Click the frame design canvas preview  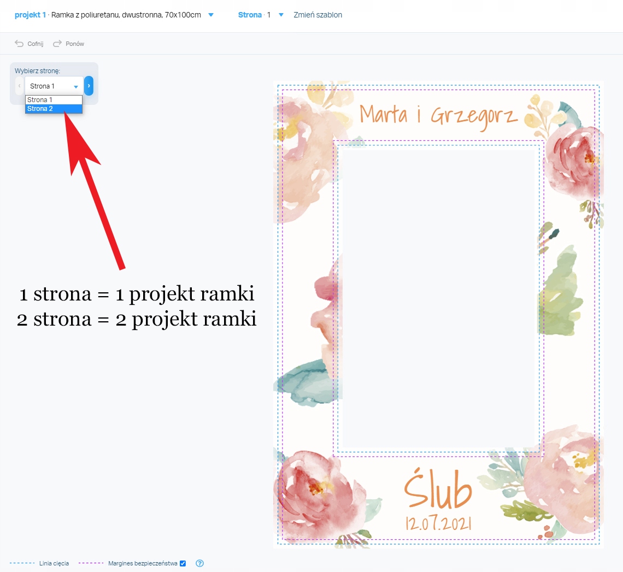(437, 314)
